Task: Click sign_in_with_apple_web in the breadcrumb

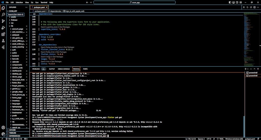Action: 75,11
